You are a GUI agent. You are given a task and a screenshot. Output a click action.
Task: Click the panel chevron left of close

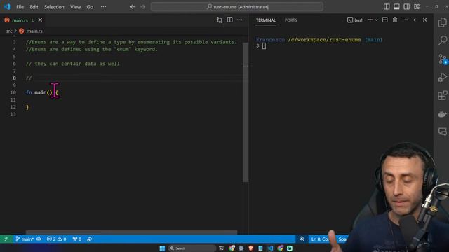[415, 20]
